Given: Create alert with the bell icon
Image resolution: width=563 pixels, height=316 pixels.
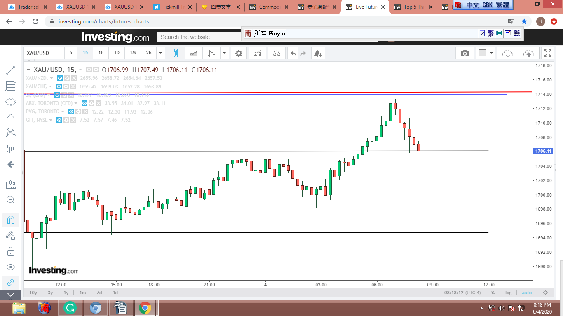Looking at the screenshot, I should 317,53.
